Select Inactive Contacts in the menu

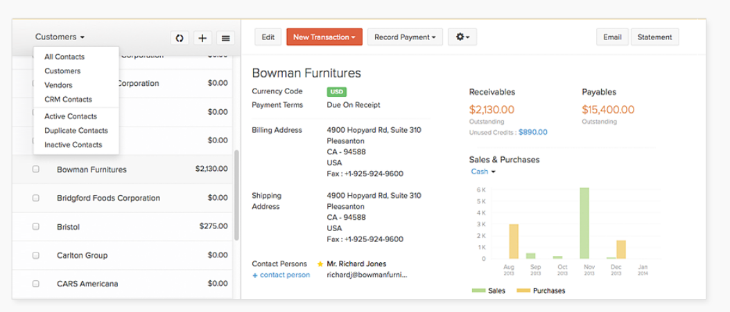coord(73,145)
